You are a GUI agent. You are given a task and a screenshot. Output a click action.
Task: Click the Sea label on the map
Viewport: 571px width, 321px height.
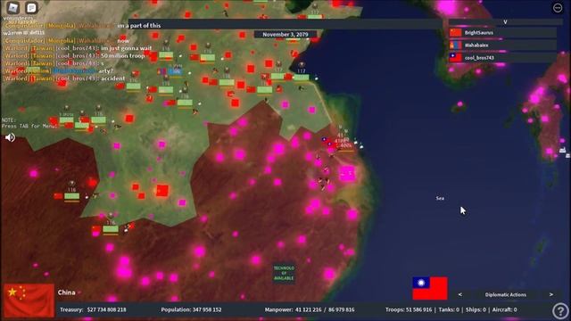(440, 198)
